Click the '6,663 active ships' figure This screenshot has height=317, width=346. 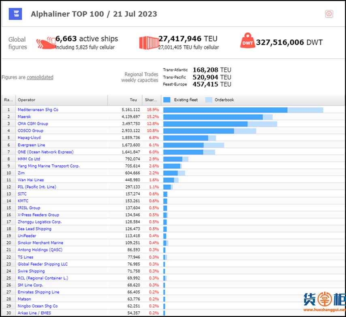click(x=87, y=39)
